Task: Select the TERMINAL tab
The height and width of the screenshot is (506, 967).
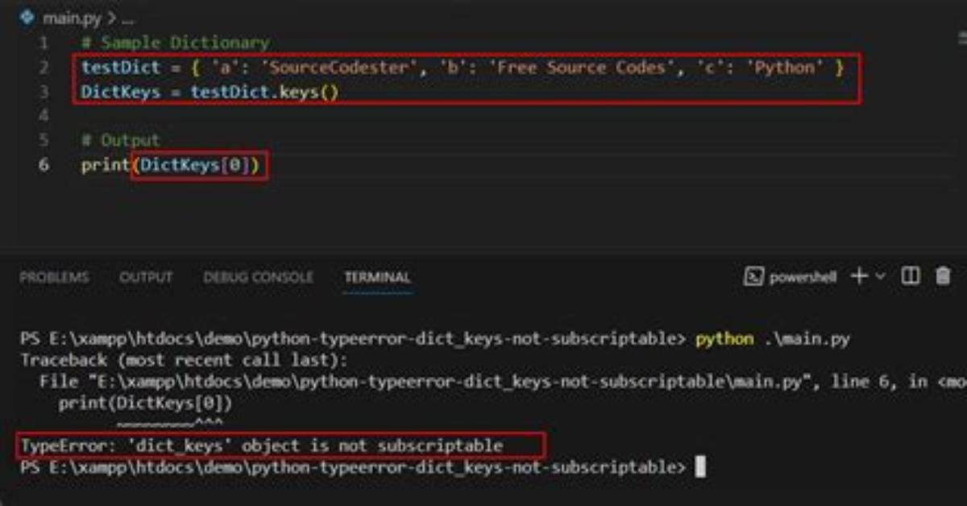Action: coord(377,277)
